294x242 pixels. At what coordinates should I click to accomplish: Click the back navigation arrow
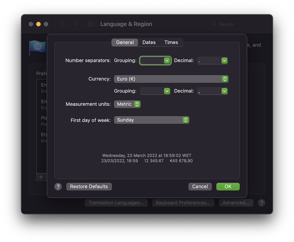pos(62,24)
